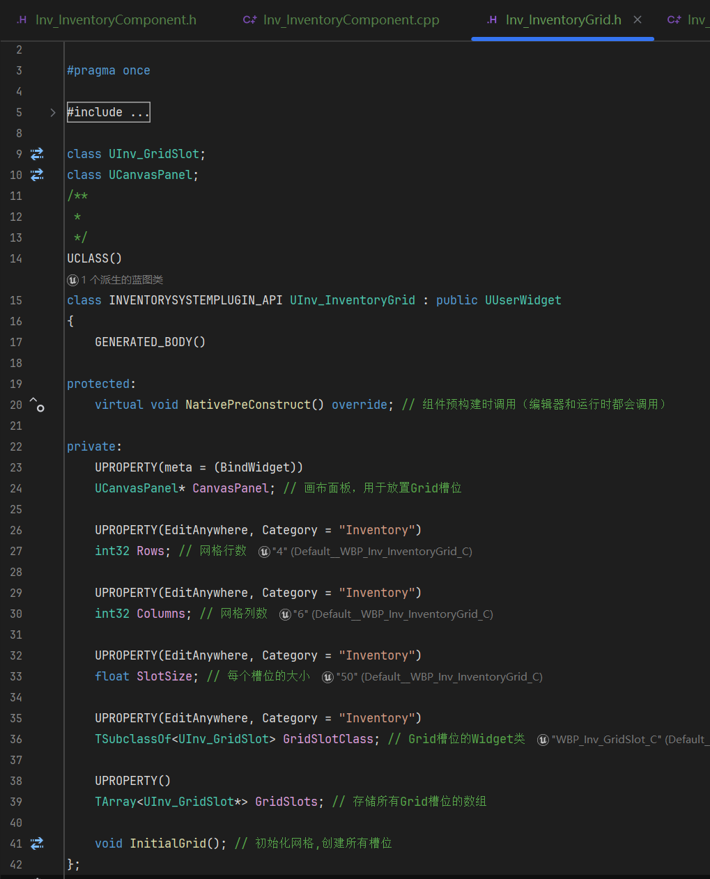Screen dimensions: 710x879
Task: Click the UUserWidget base class name
Action: pyautogui.click(x=523, y=300)
